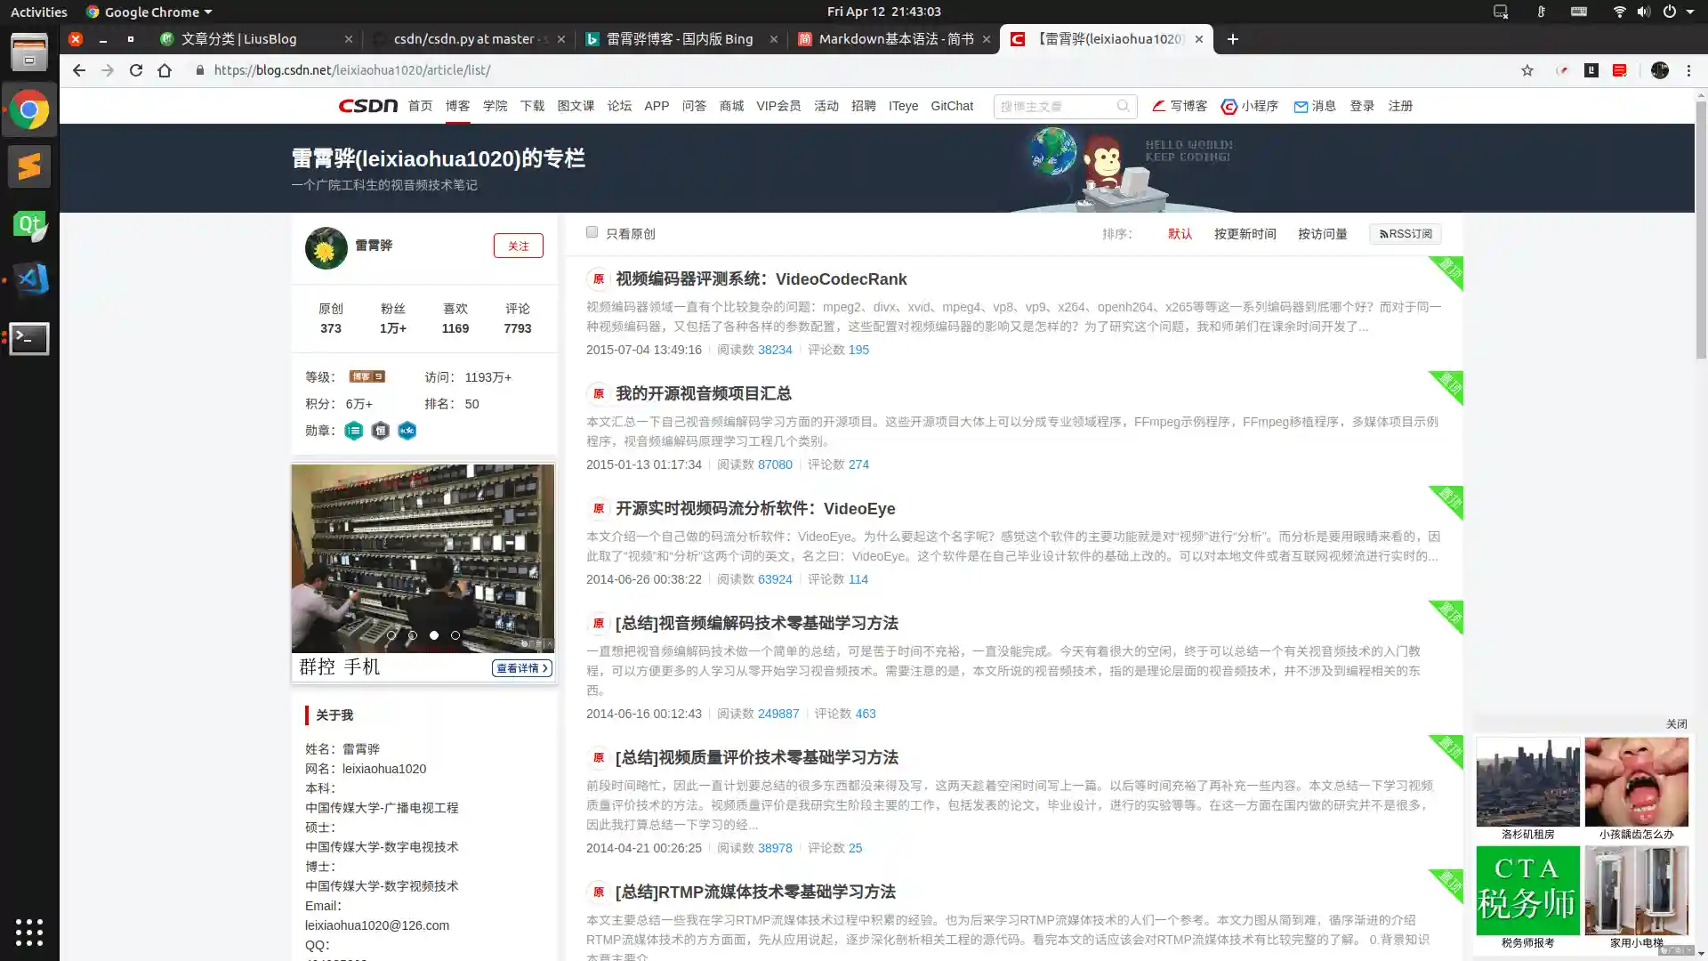
Task: Open the system volume indicator
Action: [1644, 12]
